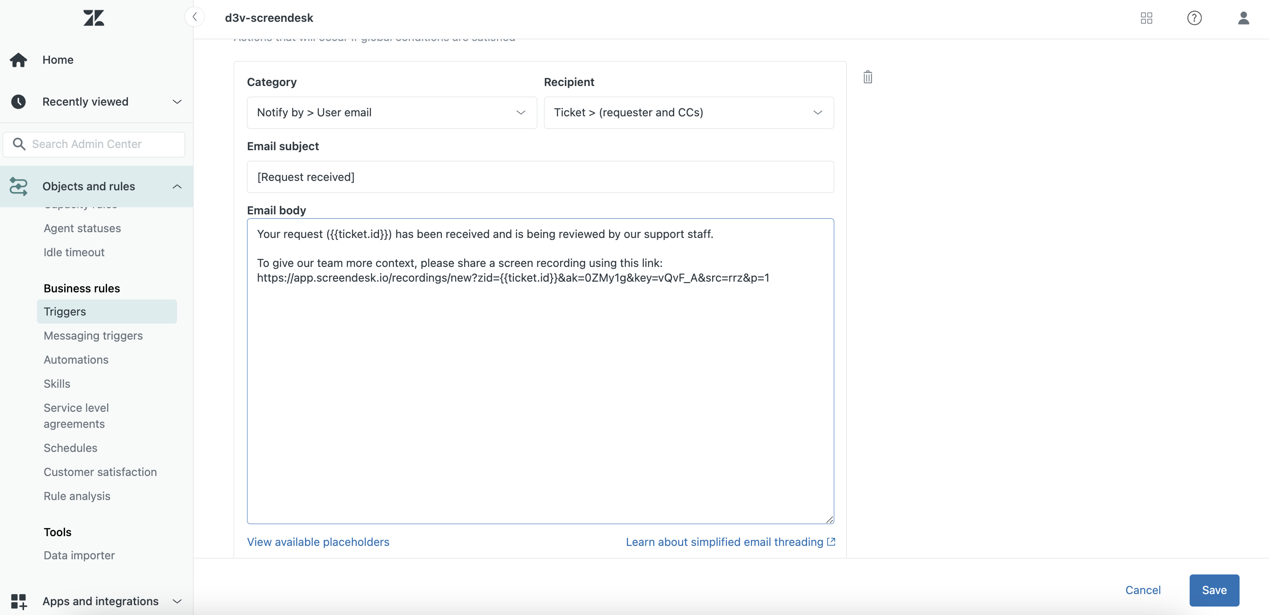1269x615 pixels.
Task: Delete the action using trash icon
Action: (x=868, y=77)
